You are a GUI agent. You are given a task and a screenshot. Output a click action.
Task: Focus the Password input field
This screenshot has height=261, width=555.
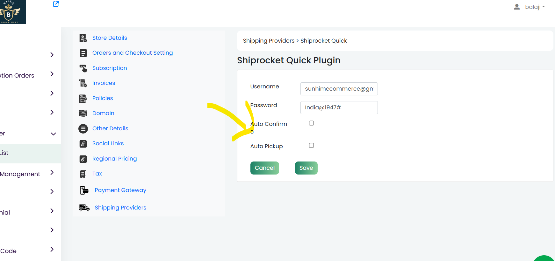pos(339,107)
